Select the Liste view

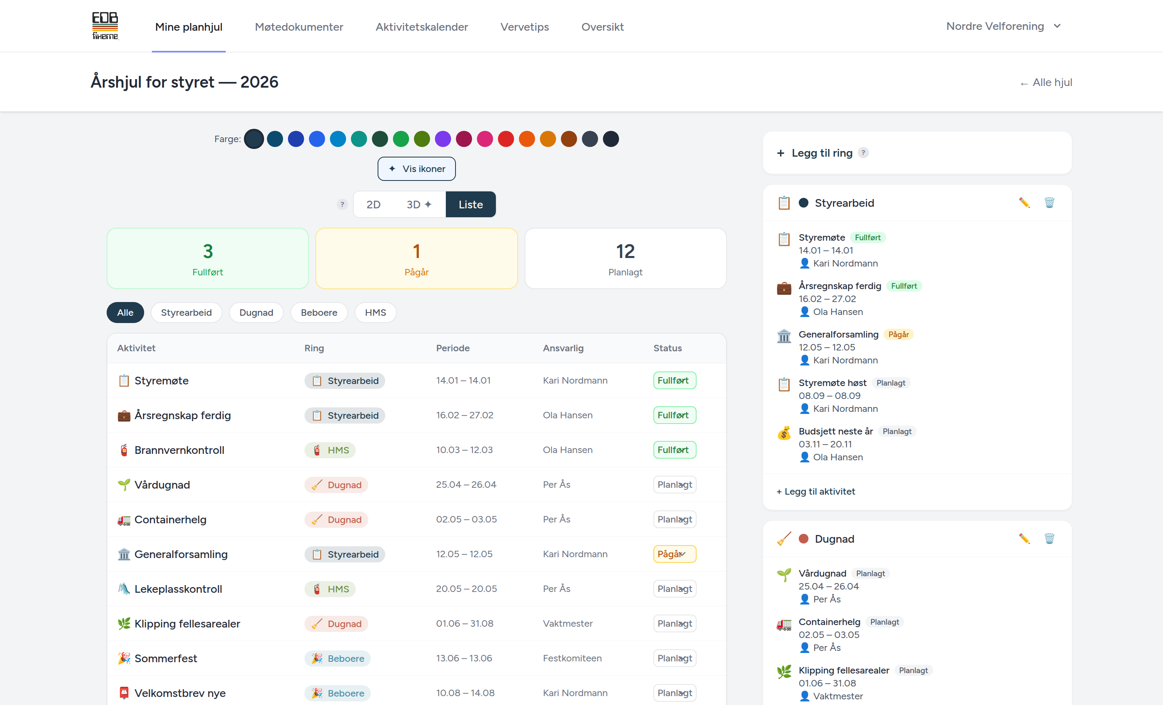click(470, 204)
